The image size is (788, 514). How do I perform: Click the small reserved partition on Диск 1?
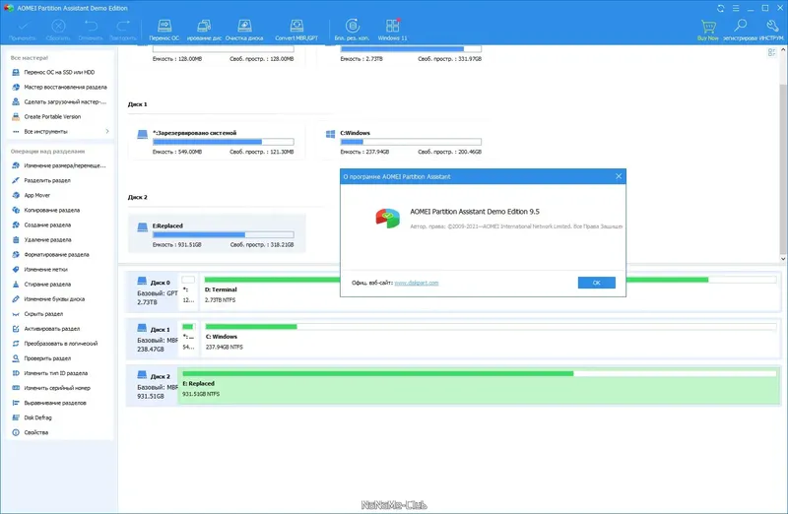(188, 339)
